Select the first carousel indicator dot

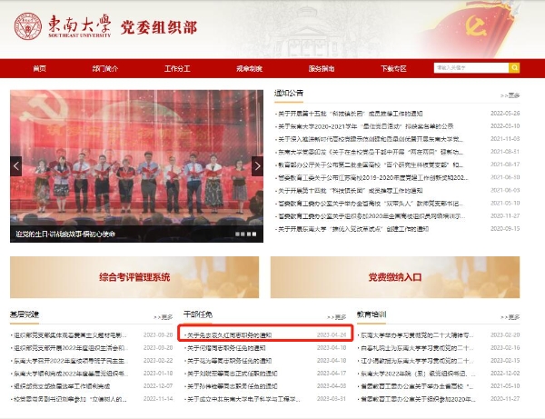237,234
